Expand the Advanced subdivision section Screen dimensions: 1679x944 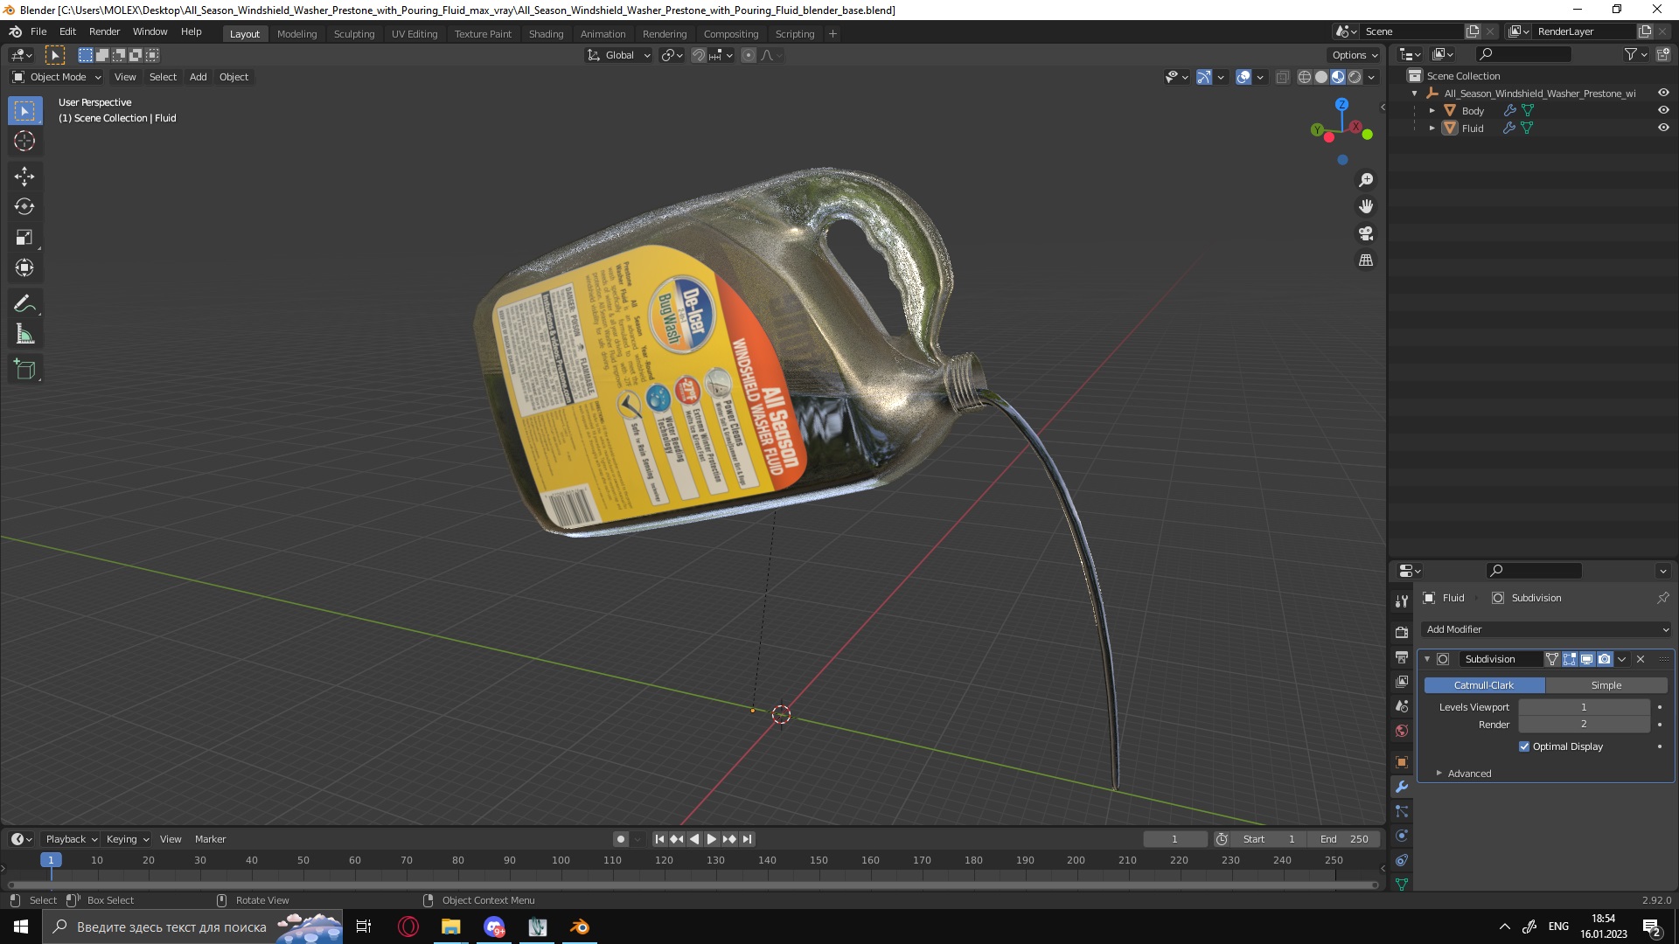click(x=1469, y=774)
